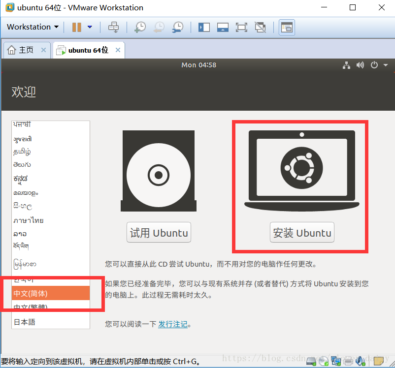The height and width of the screenshot is (368, 395).
Task: Click the laptop with Ubuntu logo image
Action: [x=302, y=171]
